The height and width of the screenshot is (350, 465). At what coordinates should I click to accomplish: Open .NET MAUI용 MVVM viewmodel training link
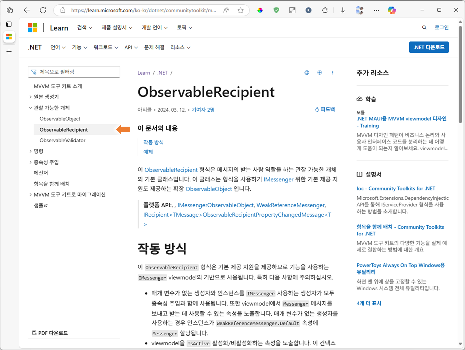coord(402,122)
